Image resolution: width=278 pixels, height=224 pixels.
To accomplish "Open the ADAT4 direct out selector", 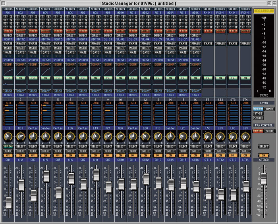I will coord(46,39).
